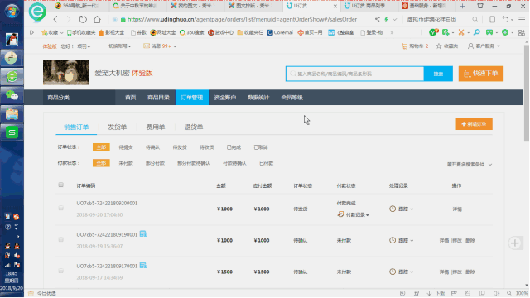Filter orders by 待发货 status
530x298 pixels.
click(x=180, y=147)
